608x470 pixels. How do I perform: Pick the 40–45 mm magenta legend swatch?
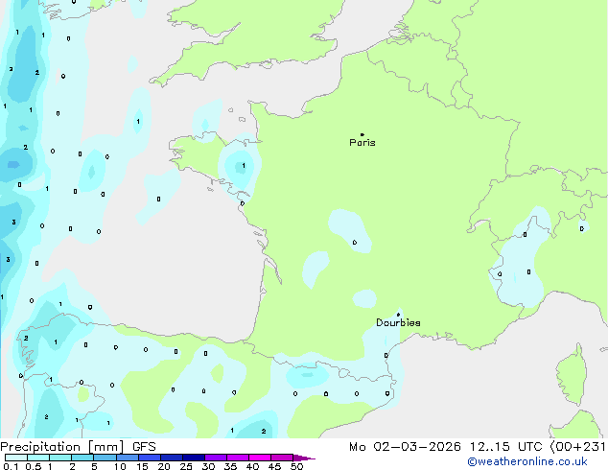260,458
